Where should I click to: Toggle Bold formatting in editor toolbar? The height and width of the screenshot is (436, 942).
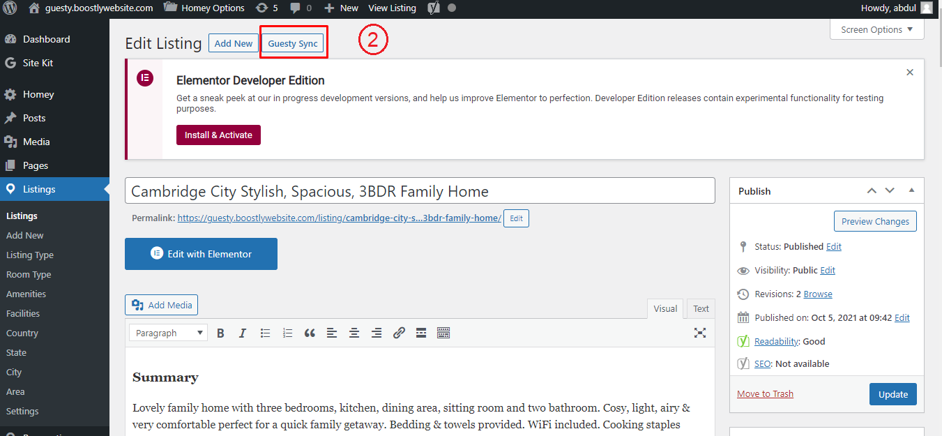click(220, 333)
